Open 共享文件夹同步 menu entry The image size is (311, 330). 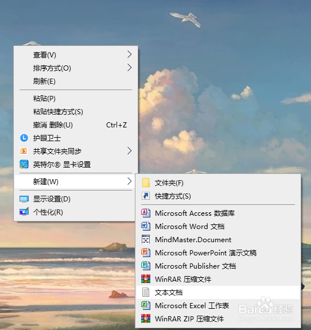point(76,151)
